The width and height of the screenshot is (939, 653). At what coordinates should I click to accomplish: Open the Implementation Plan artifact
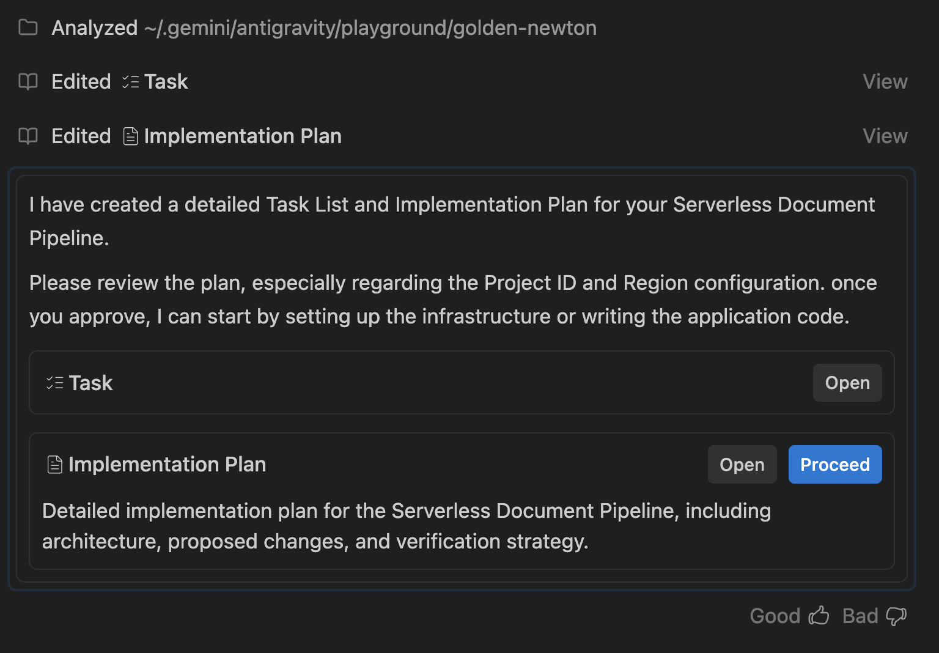(x=742, y=465)
